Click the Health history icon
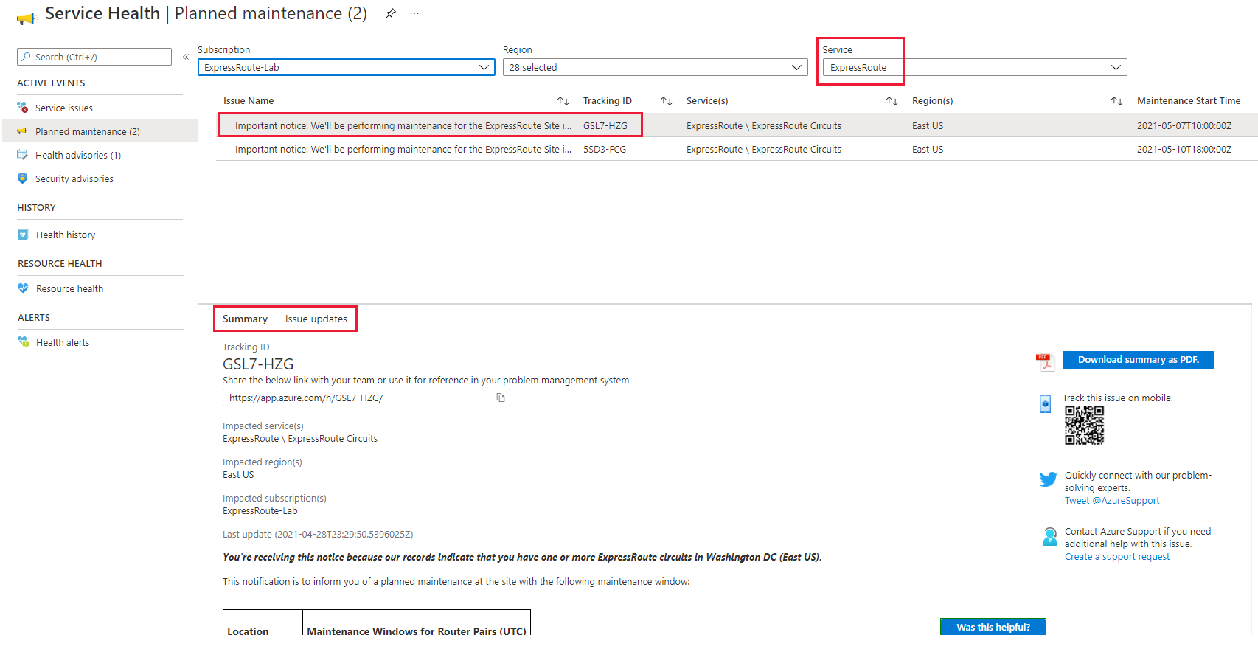Viewport: 1258px width, 649px height. pos(23,235)
